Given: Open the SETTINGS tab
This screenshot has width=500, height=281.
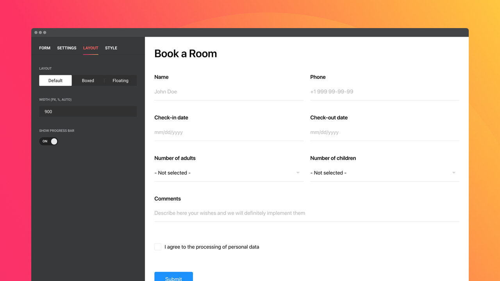Looking at the screenshot, I should tap(66, 48).
